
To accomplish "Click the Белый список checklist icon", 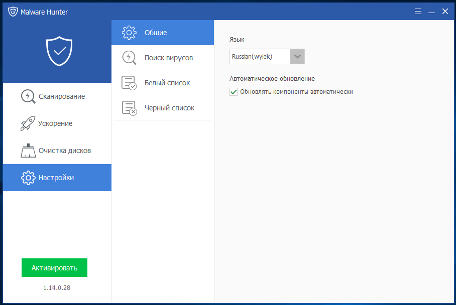I will 129,83.
